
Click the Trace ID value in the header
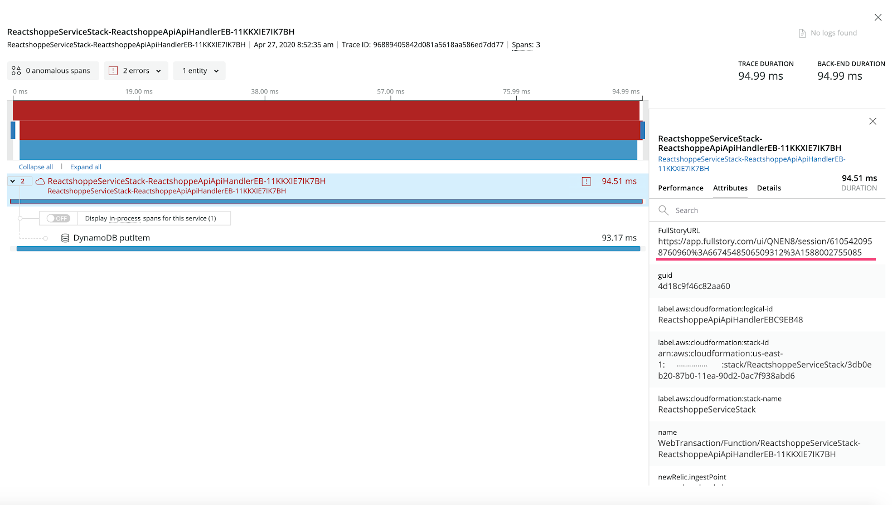pyautogui.click(x=438, y=45)
